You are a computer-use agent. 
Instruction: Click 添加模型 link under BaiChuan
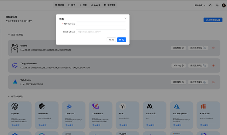tap(204, 125)
